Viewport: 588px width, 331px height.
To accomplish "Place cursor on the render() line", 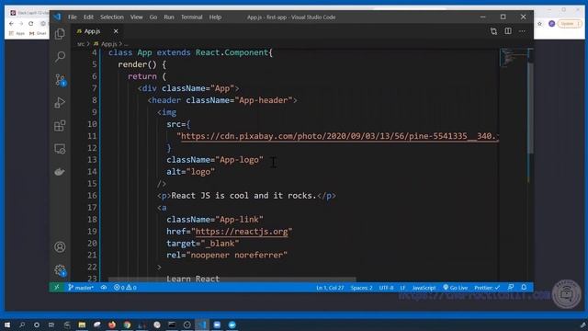I will pyautogui.click(x=141, y=64).
